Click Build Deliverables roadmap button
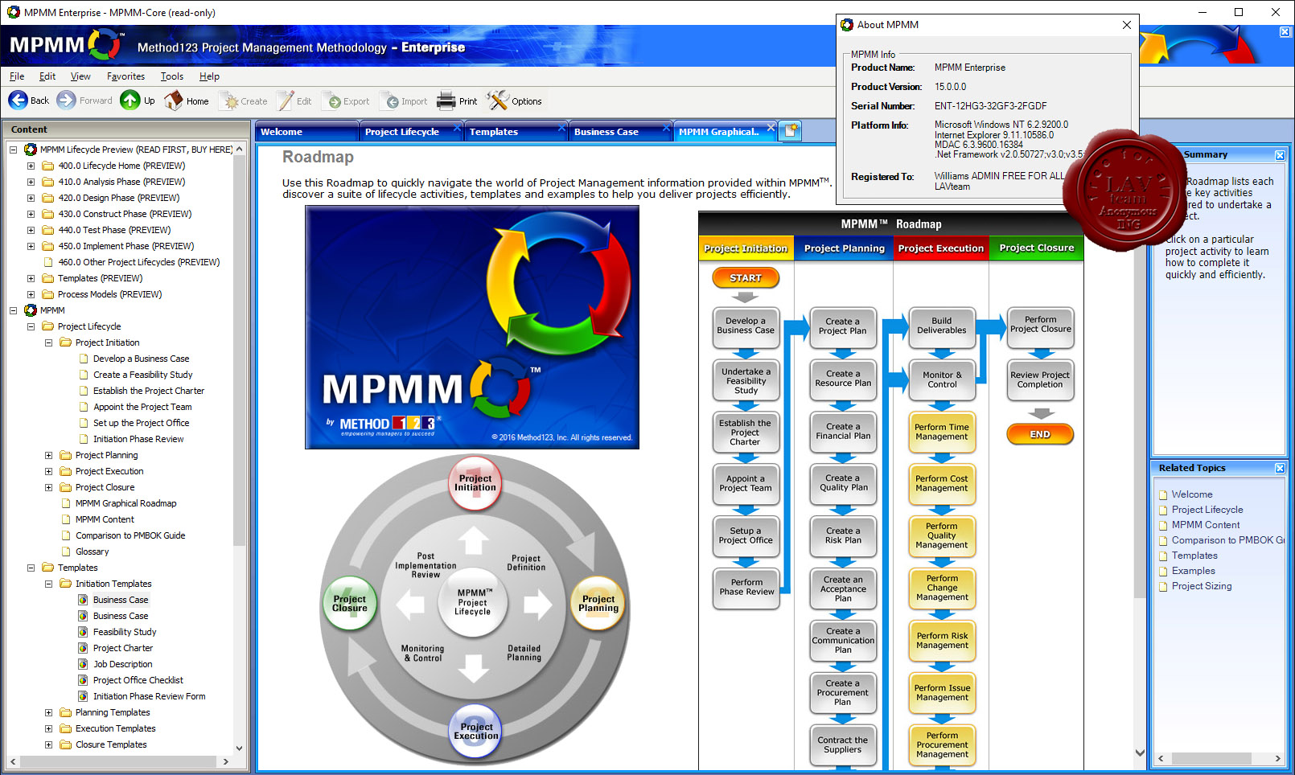1295x775 pixels. [x=942, y=326]
